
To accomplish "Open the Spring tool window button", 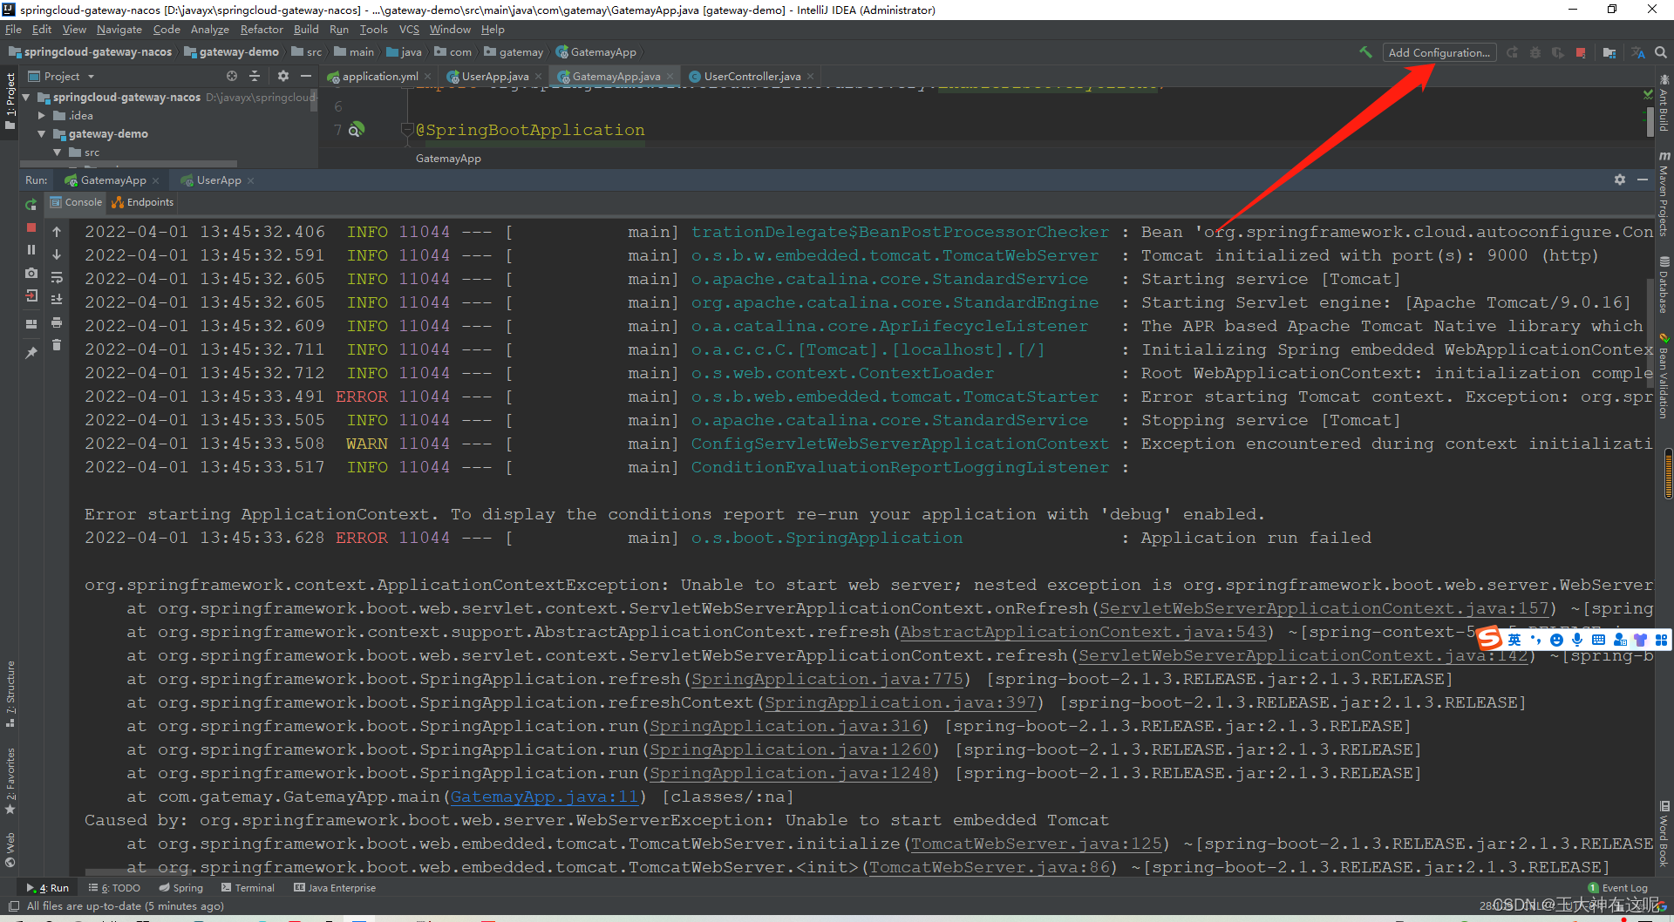I will [181, 888].
